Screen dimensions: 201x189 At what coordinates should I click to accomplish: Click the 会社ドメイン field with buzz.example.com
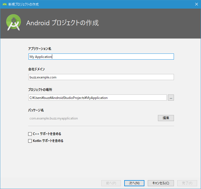[x=101, y=77]
